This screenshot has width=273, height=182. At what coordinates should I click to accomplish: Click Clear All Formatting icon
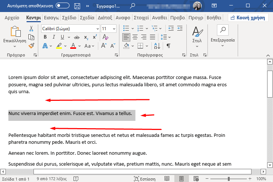[x=105, y=37]
